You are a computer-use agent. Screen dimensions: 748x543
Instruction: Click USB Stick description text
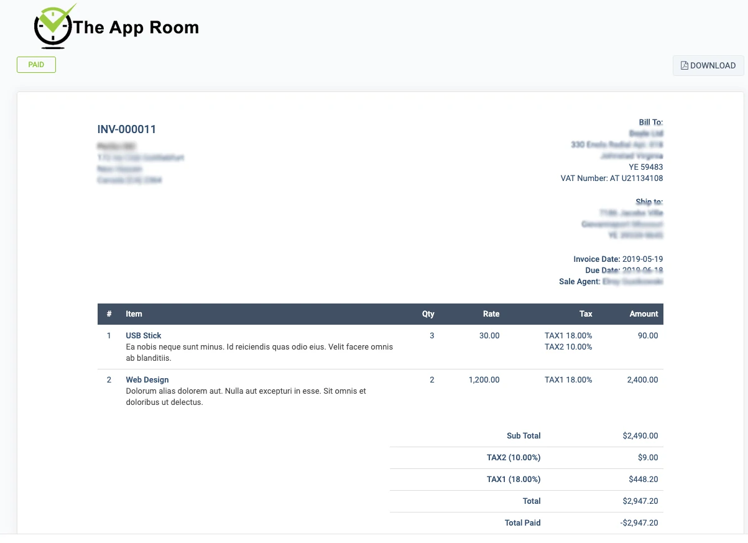click(259, 353)
